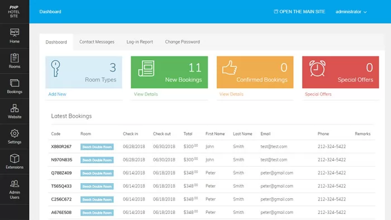Click Beach Double Room badge in T565Q433 row
Image resolution: width=391 pixels, height=220 pixels.
[x=97, y=186]
